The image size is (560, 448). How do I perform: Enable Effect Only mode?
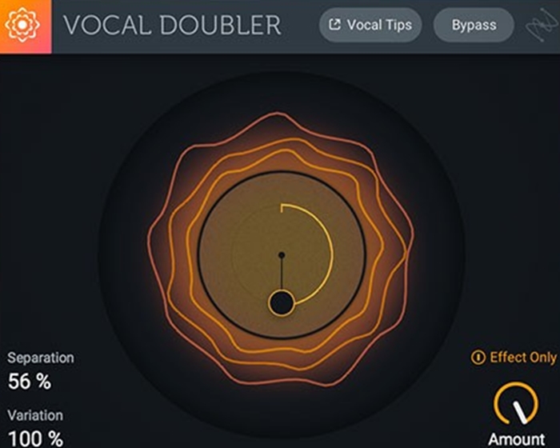(514, 358)
